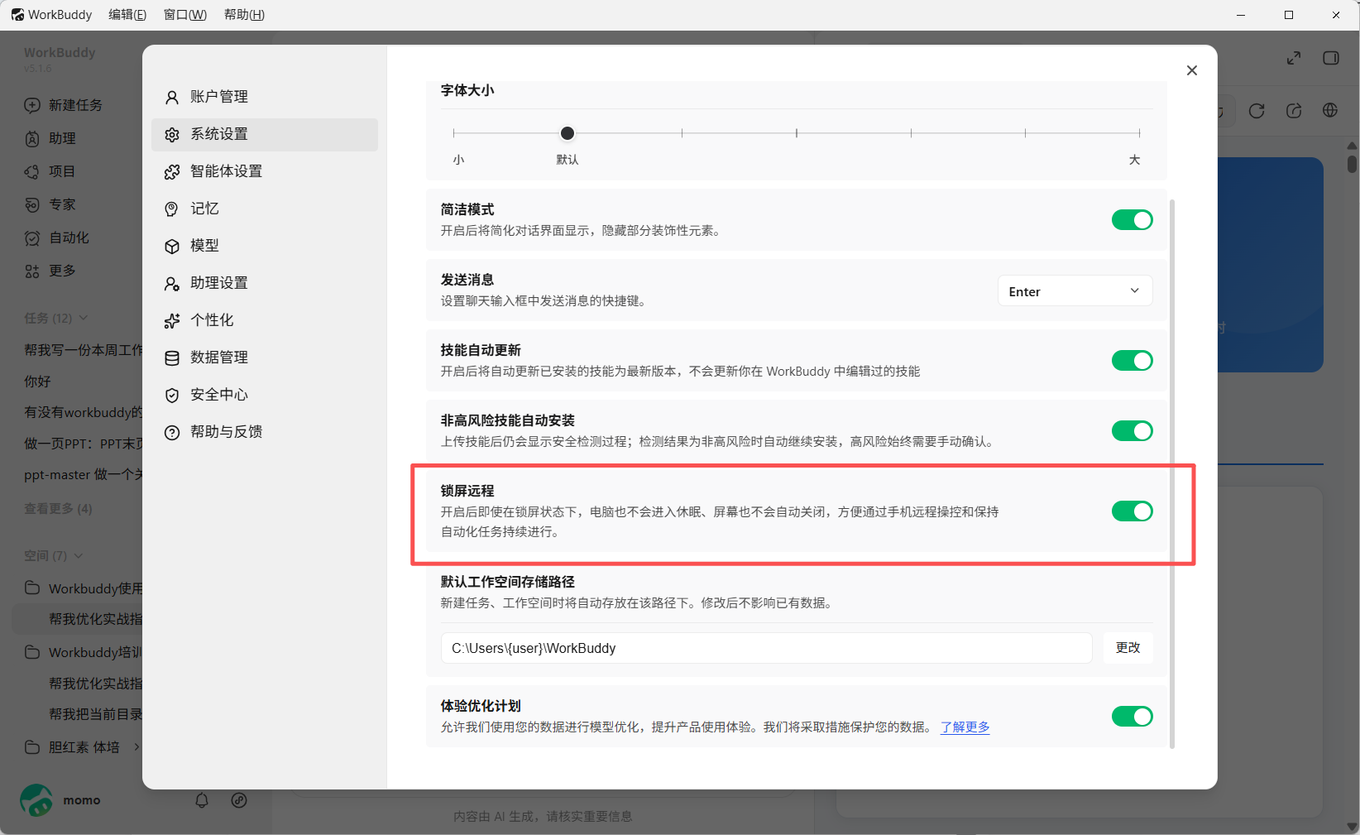
Task: Click the 安全中心 shield icon
Action: (x=172, y=396)
